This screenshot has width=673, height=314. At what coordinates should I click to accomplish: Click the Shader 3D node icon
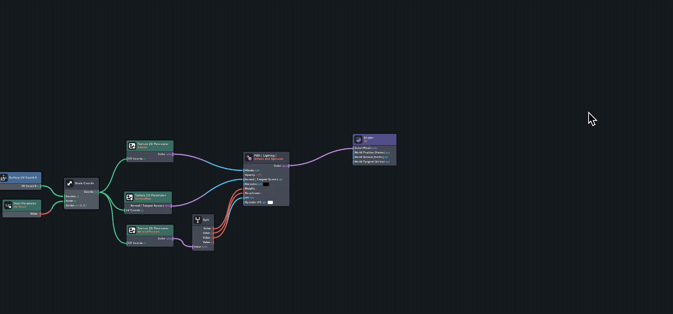coord(358,140)
